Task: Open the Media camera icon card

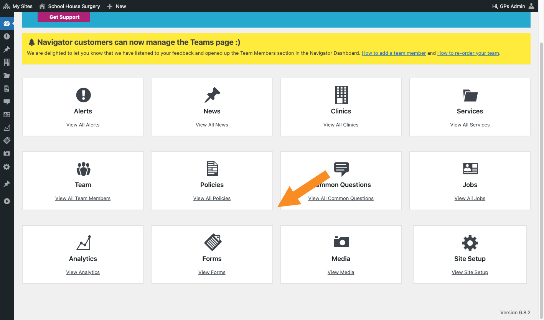Action: [x=341, y=242]
